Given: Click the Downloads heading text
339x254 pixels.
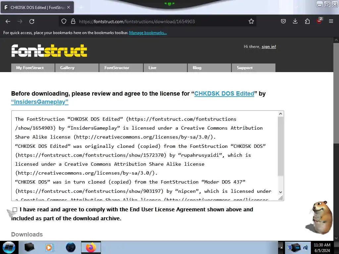Looking at the screenshot, I should tap(27, 234).
